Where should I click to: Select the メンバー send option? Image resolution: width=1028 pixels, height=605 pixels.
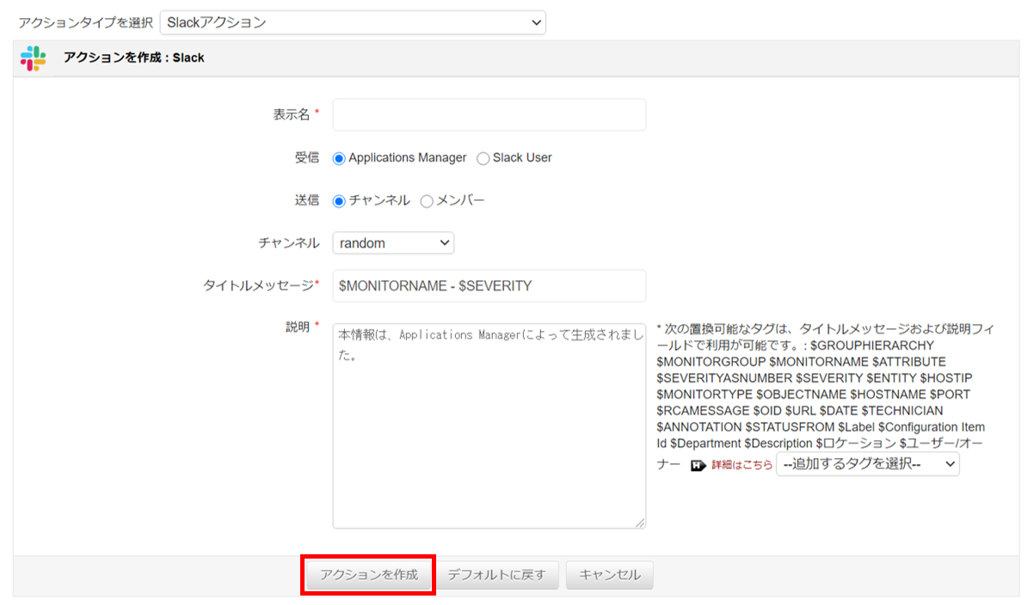pyautogui.click(x=427, y=201)
